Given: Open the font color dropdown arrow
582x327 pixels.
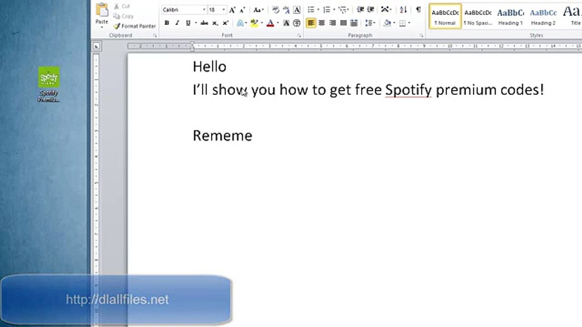Looking at the screenshot, I should point(278,23).
